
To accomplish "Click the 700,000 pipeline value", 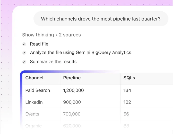I will click(72, 114).
